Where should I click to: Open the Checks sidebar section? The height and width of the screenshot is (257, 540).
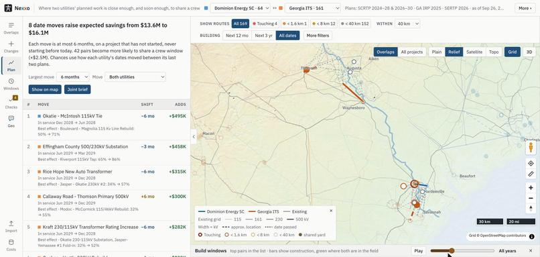(x=11, y=103)
